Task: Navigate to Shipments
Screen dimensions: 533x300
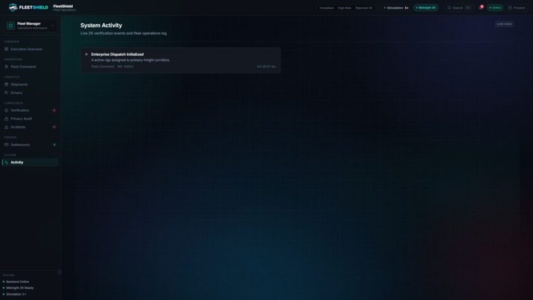Action: pos(30,85)
